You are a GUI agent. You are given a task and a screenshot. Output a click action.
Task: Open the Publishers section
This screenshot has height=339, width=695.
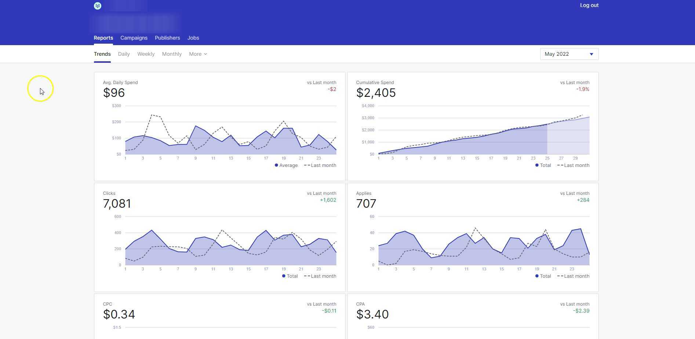[x=167, y=38]
